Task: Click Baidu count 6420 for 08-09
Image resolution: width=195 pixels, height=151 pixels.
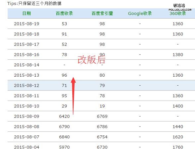Action: click(x=64, y=116)
